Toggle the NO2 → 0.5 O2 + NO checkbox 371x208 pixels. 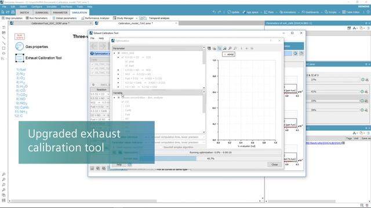point(122,75)
